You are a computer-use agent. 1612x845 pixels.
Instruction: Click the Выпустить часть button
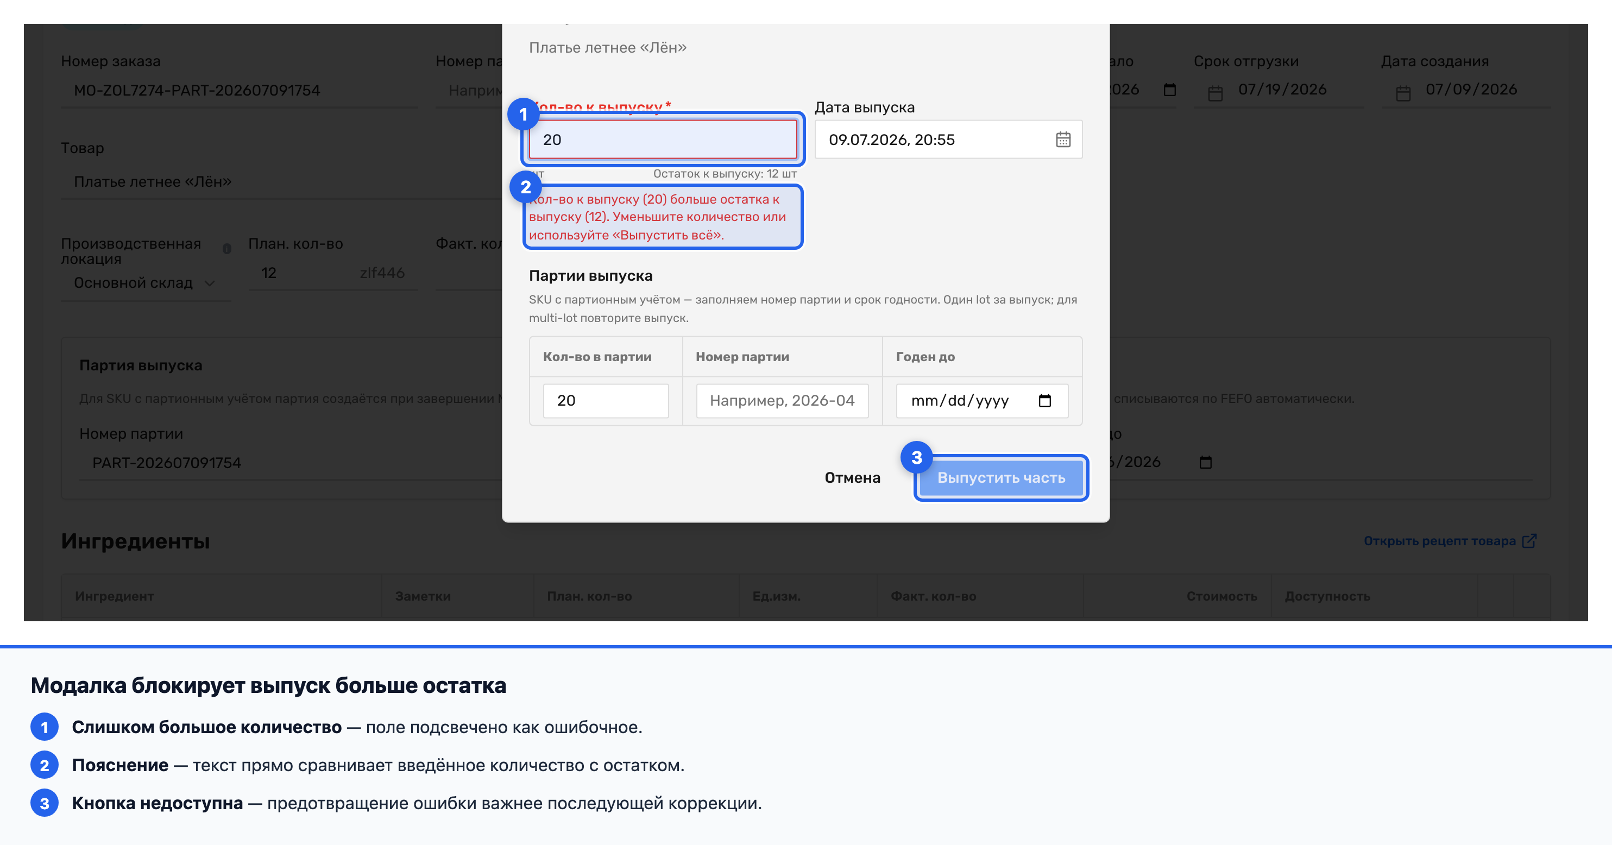tap(1000, 477)
